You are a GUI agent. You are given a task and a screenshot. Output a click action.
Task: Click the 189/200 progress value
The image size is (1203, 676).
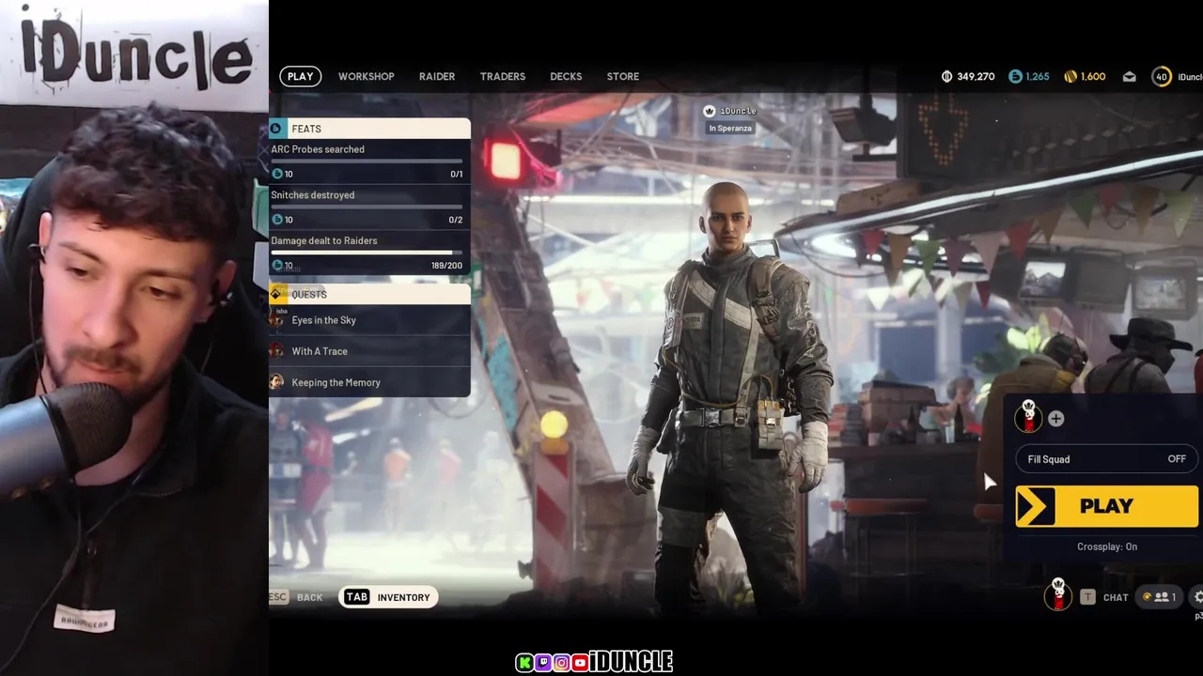(447, 266)
